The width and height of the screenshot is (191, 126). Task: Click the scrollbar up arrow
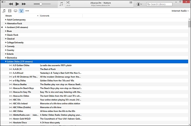coord(189,19)
